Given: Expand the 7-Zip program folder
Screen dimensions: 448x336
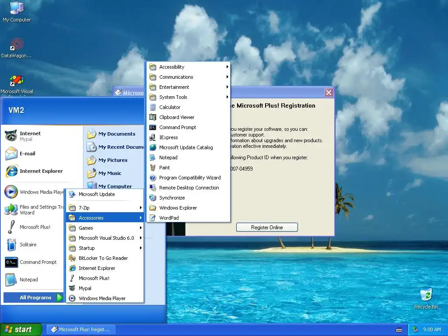Looking at the screenshot, I should (x=105, y=208).
